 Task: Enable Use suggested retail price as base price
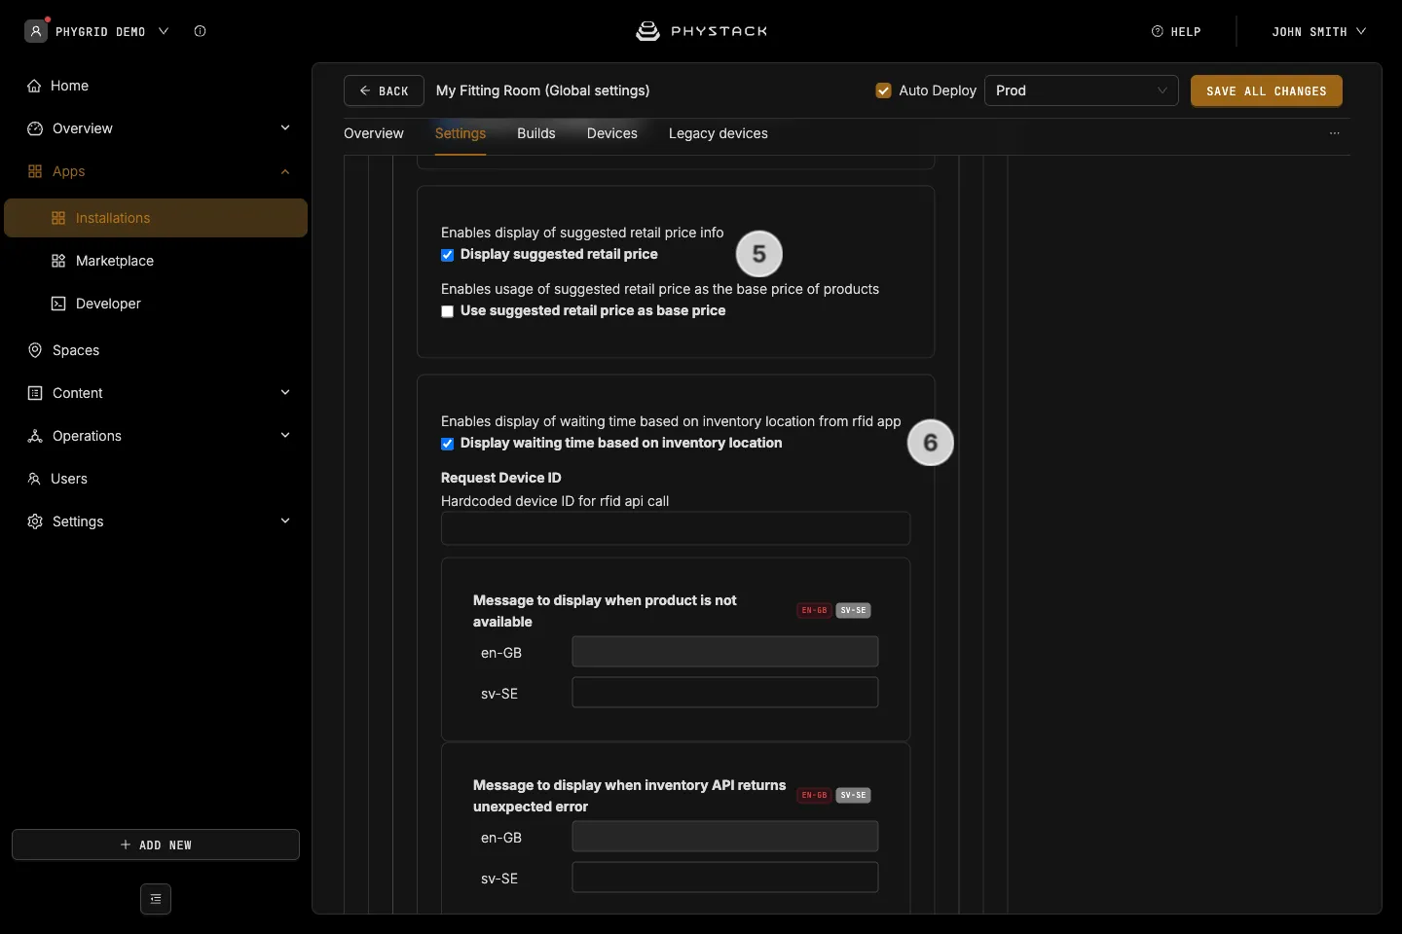click(448, 311)
